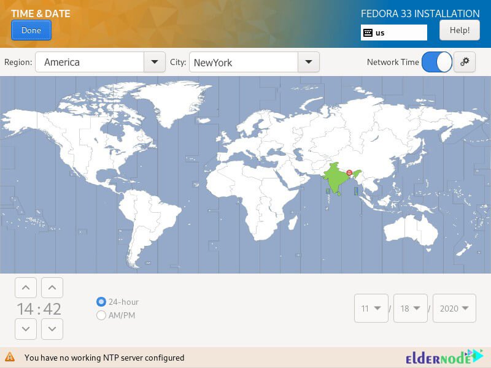The height and width of the screenshot is (368, 491).
Task: Decrease the hour with down arrow
Action: (26, 329)
